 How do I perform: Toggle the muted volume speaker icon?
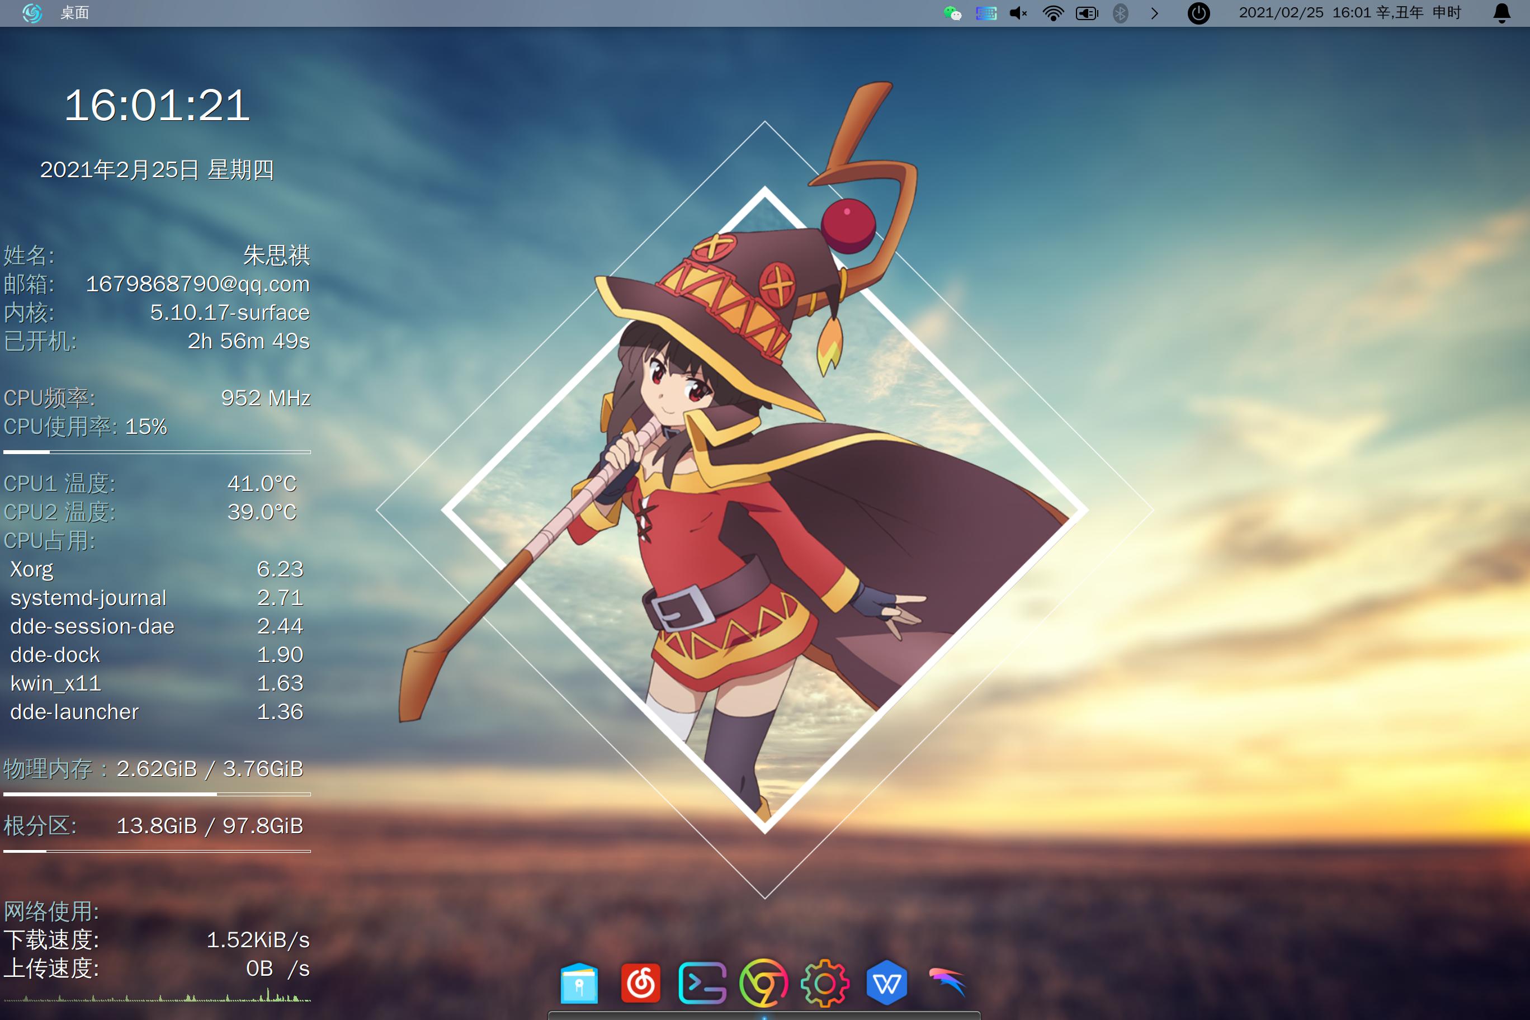[1018, 13]
